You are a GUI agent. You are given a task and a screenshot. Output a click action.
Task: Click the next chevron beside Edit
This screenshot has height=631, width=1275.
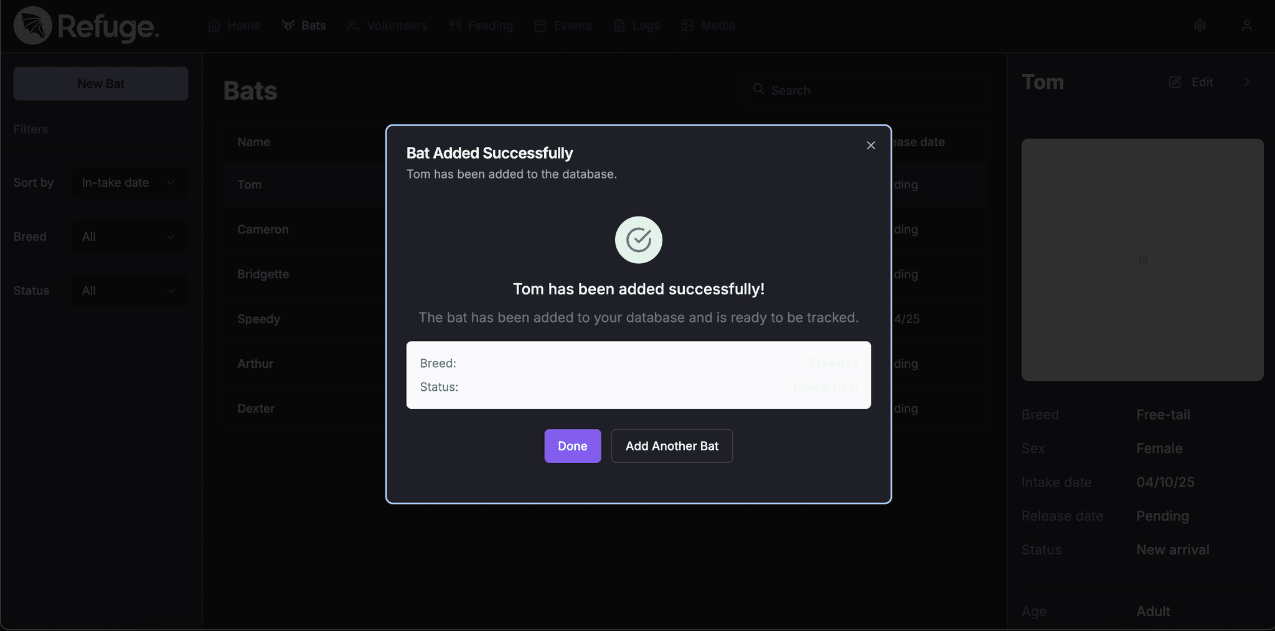pyautogui.click(x=1246, y=82)
